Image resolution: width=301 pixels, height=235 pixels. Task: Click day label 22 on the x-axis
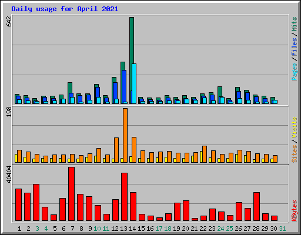point(203,229)
